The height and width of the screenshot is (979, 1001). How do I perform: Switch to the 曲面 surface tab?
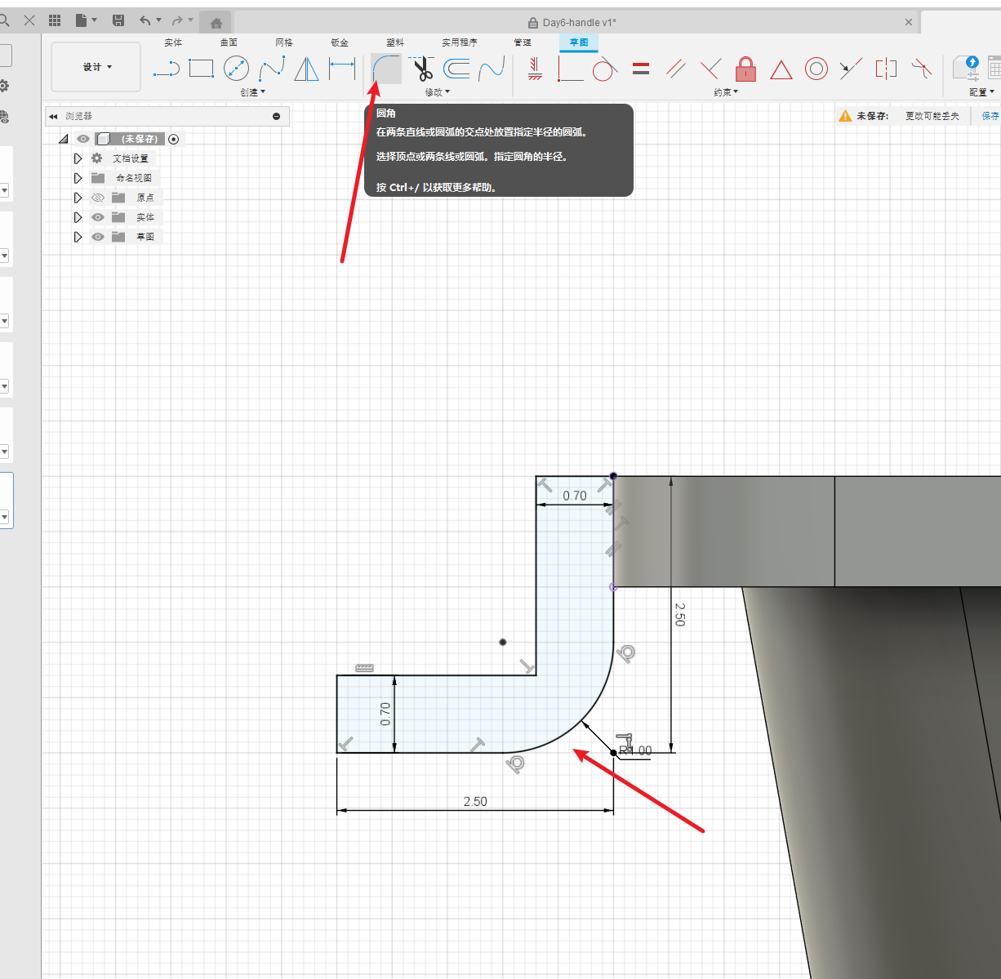click(229, 42)
